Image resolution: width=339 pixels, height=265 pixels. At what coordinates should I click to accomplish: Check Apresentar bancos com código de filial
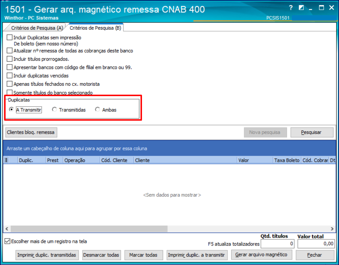(9, 67)
